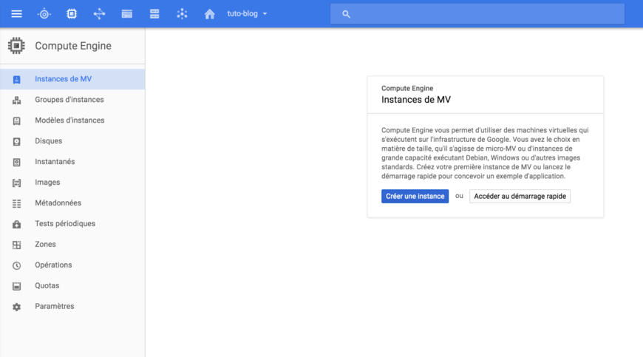Screen dimensions: 643x357
Task: Open the Instantanés section
Action: (x=72, y=161)
